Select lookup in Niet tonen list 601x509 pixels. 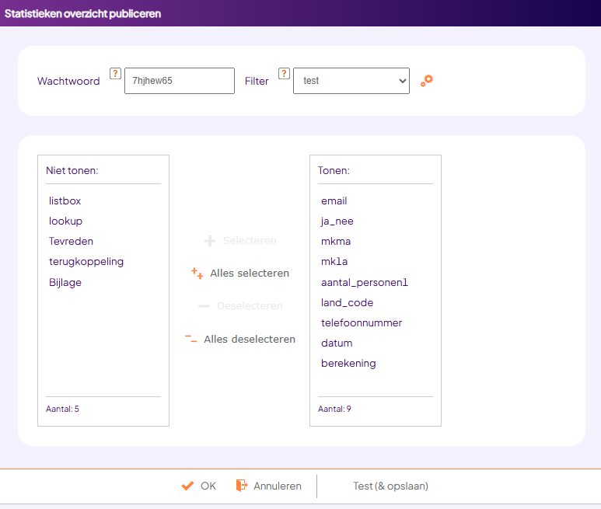pos(66,221)
